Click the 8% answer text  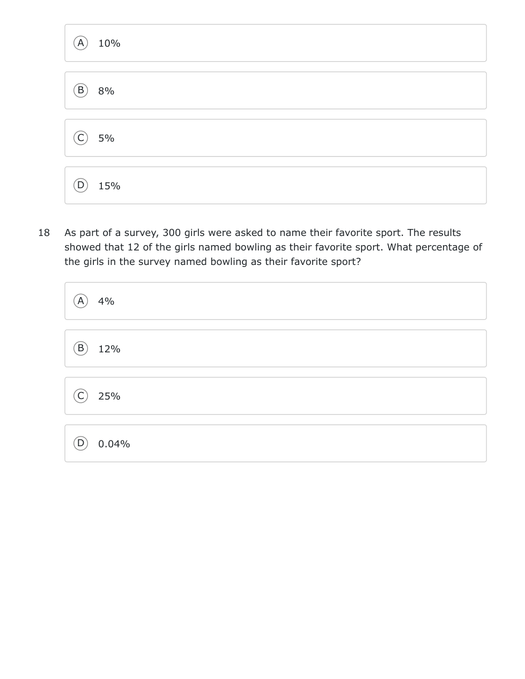coord(106,91)
